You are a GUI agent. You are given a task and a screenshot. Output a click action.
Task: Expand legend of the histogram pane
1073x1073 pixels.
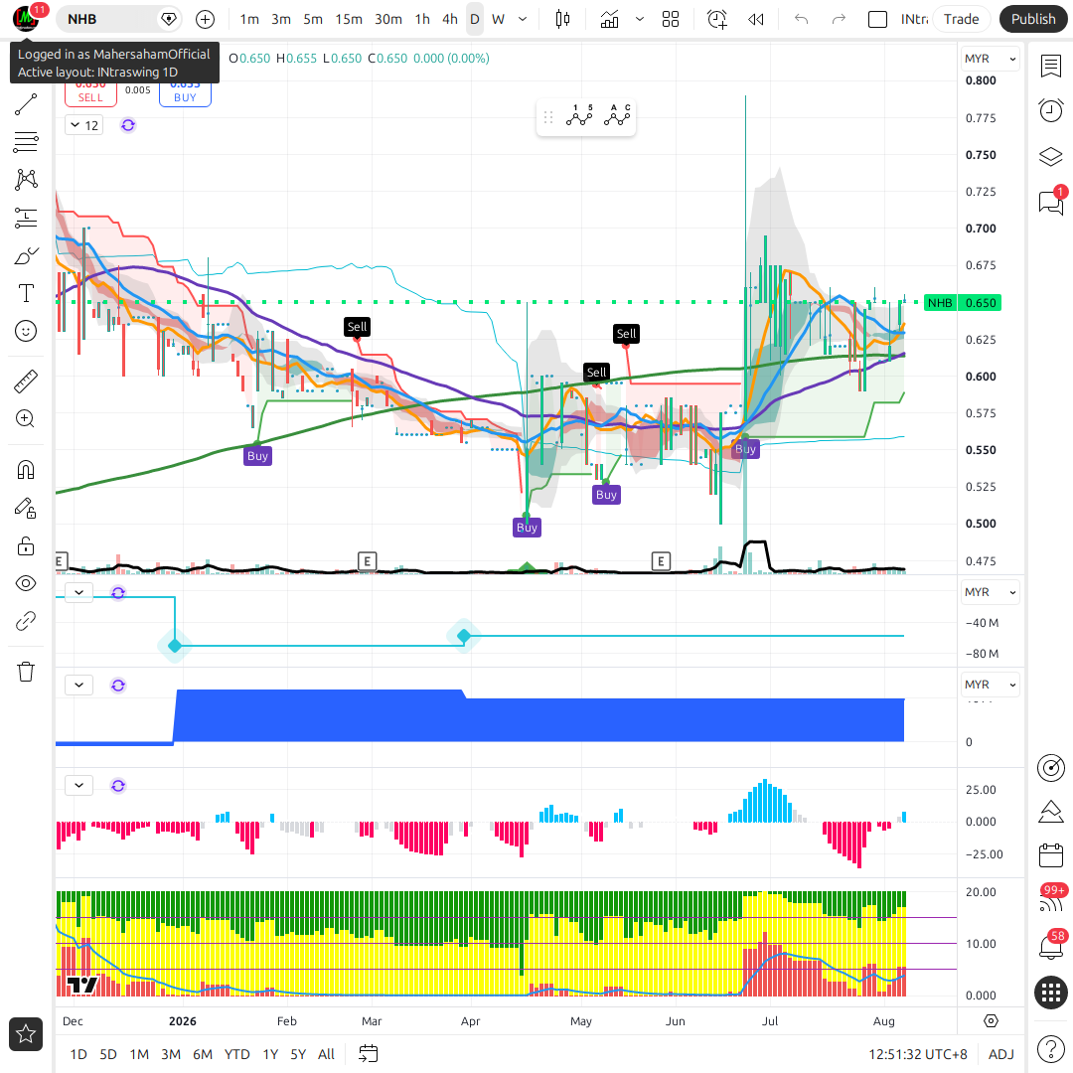click(78, 786)
